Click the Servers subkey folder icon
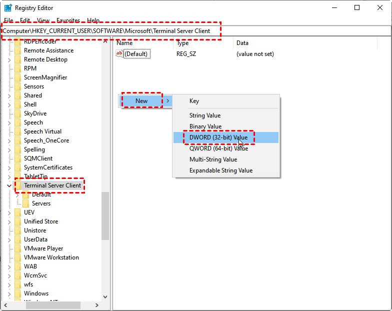This screenshot has width=392, height=311. pos(26,203)
